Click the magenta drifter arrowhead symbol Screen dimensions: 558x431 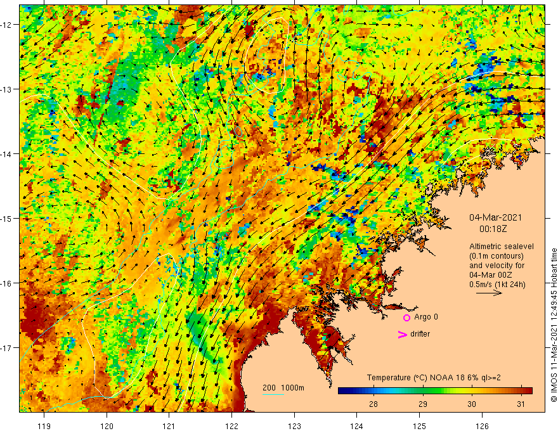402,334
